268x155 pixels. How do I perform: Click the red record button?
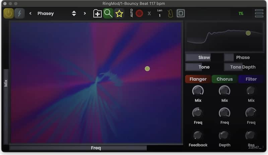point(139,13)
